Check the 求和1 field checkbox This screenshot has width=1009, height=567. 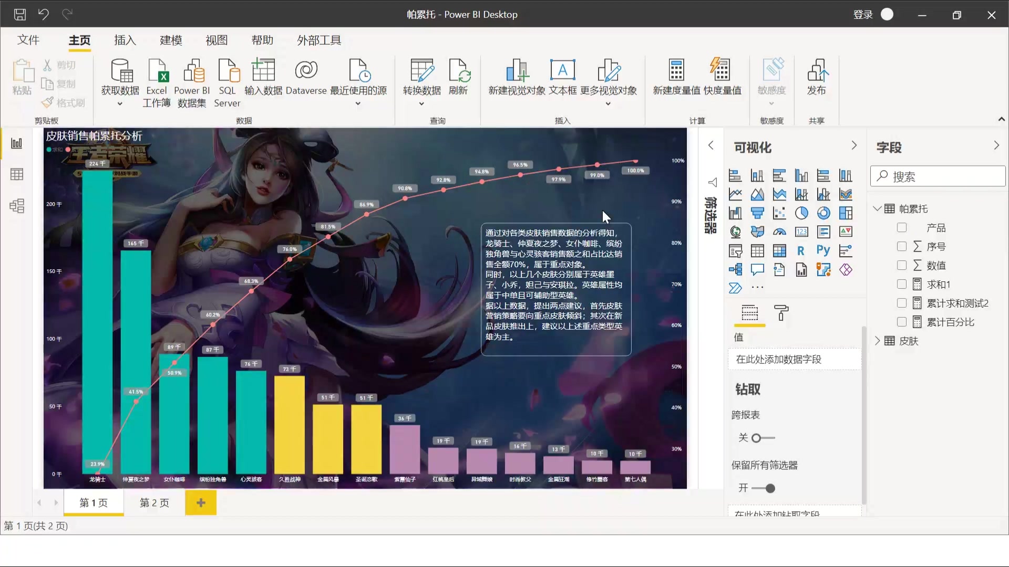(902, 284)
